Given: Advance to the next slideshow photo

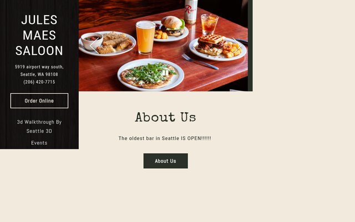Looking at the screenshot, I should click(x=237, y=46).
